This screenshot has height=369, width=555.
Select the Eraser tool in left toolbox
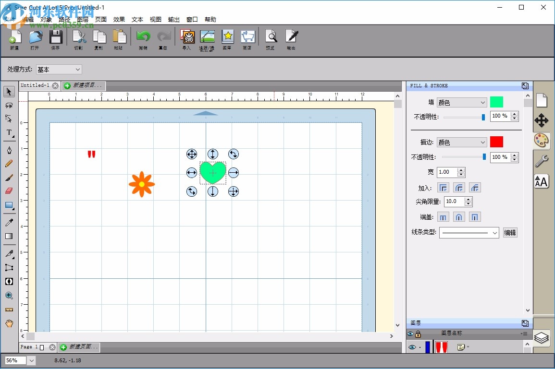pos(9,190)
